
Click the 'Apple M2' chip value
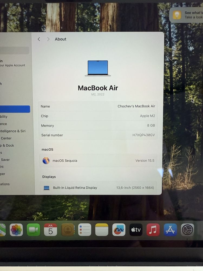point(148,116)
